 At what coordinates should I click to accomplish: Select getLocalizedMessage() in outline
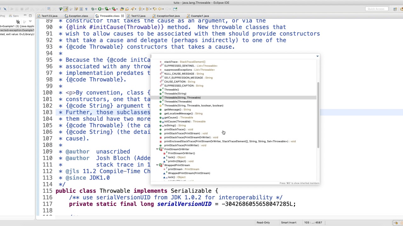(183, 114)
